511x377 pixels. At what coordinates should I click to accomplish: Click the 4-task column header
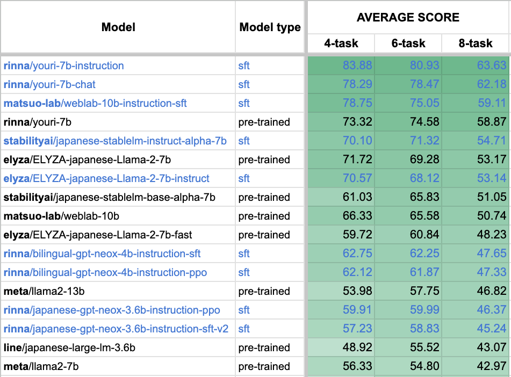(341, 44)
